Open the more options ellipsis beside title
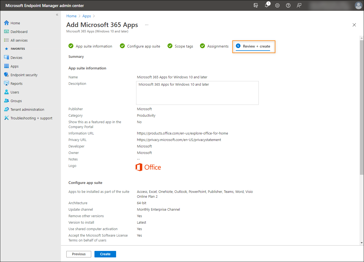The height and width of the screenshot is (262, 364). (147, 25)
